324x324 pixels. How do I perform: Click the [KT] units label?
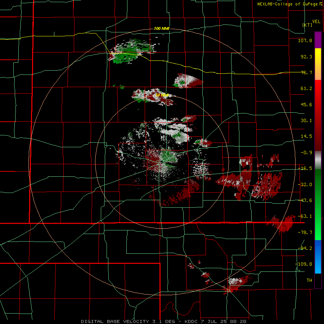click(307, 25)
